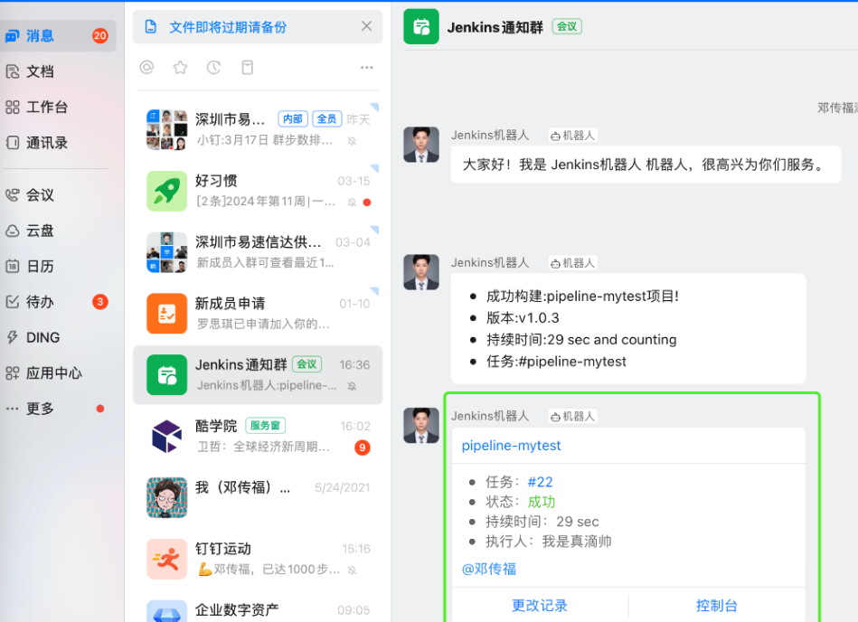Open the 酷学院 service conversation

[x=258, y=436]
